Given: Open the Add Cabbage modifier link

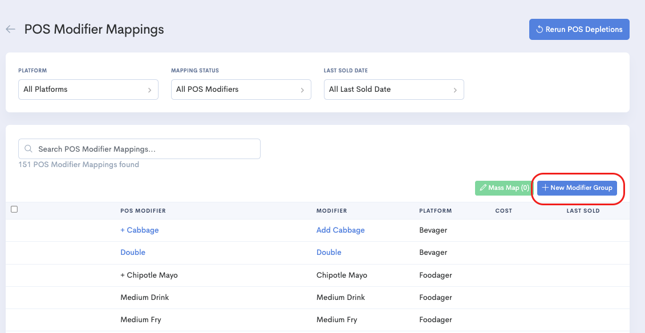Looking at the screenshot, I should (x=340, y=230).
